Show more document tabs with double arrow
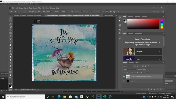Viewport: 176px width, 99px height. pyautogui.click(x=116, y=15)
